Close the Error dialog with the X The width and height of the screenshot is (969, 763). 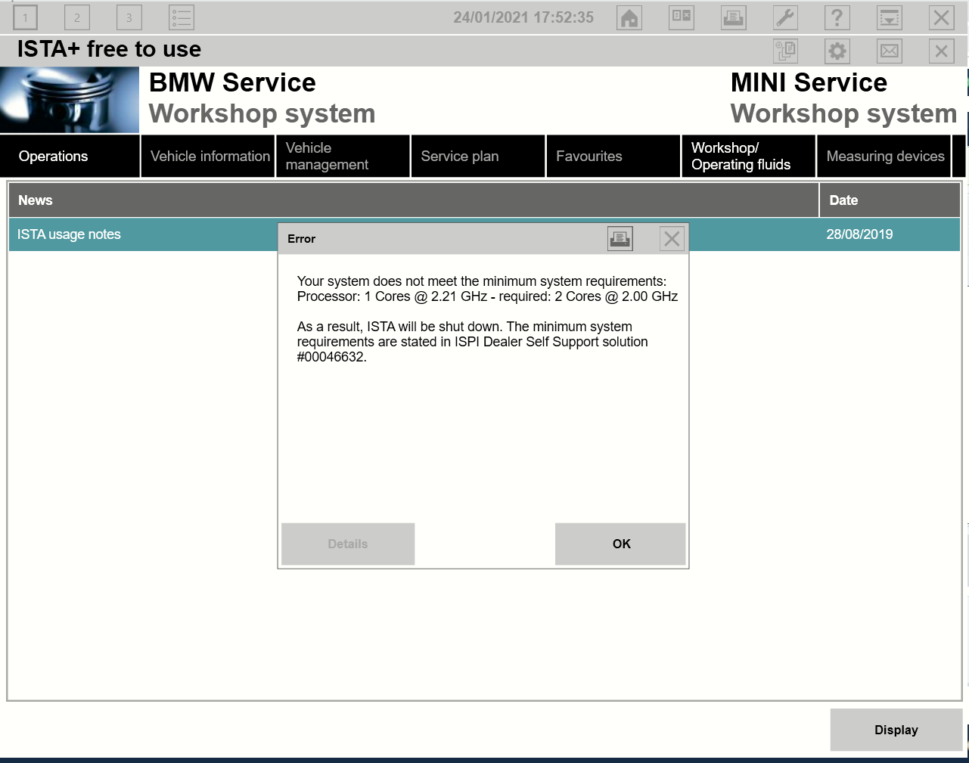click(672, 239)
